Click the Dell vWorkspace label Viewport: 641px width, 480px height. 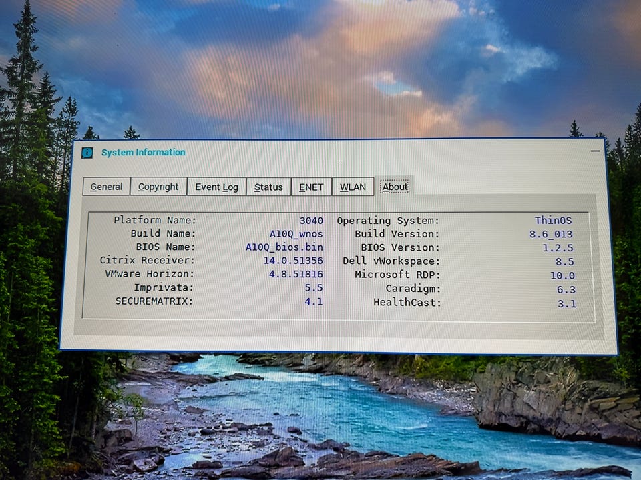pos(392,261)
